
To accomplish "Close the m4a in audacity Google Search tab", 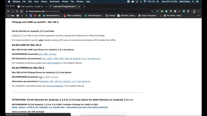I will [x=47, y=6].
